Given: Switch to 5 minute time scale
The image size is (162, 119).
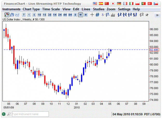Looking at the screenshot, I should [x=34, y=15].
